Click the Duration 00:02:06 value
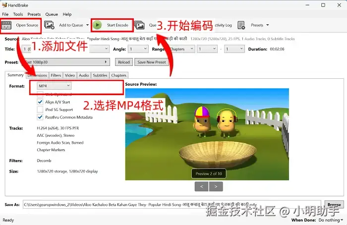This screenshot has height=225, width=347. tap(277, 49)
